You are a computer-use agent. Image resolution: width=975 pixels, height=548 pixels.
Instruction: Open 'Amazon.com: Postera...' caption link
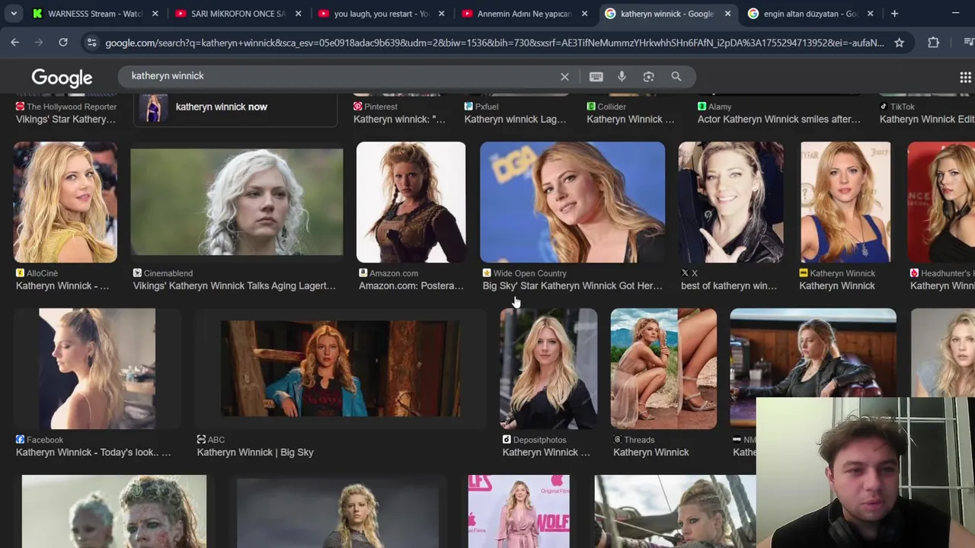coord(411,285)
